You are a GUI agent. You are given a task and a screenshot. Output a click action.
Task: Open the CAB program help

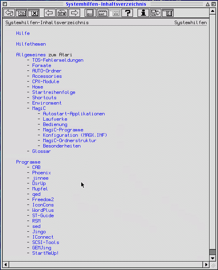pos(36,167)
